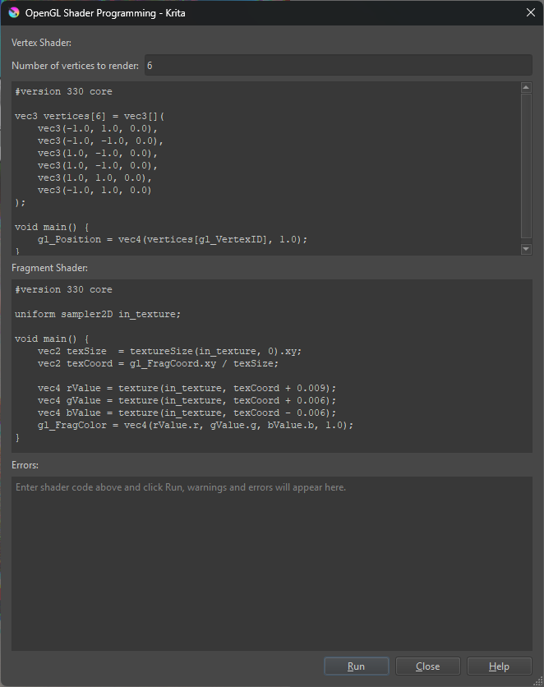Click the Krita logo in the title bar
The image size is (544, 687).
(x=14, y=12)
